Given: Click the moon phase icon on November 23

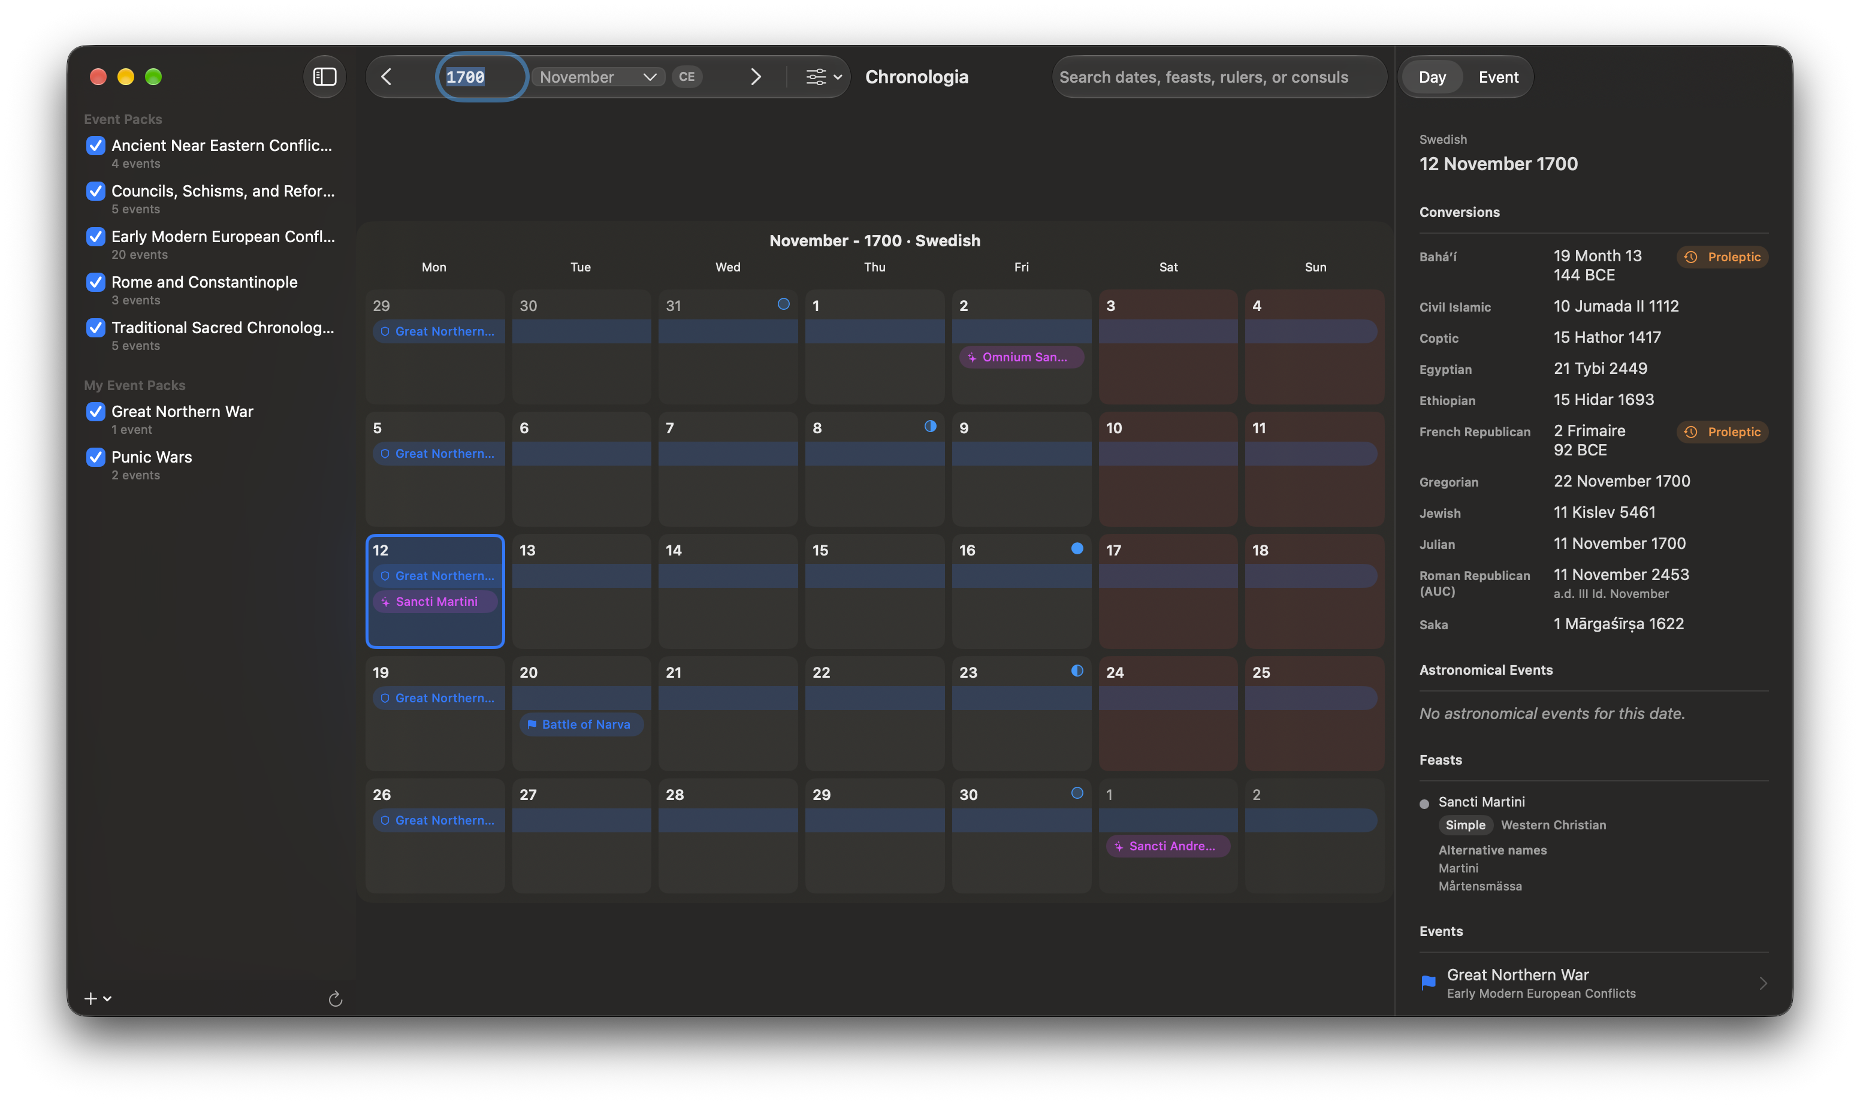Looking at the screenshot, I should pyautogui.click(x=1077, y=671).
